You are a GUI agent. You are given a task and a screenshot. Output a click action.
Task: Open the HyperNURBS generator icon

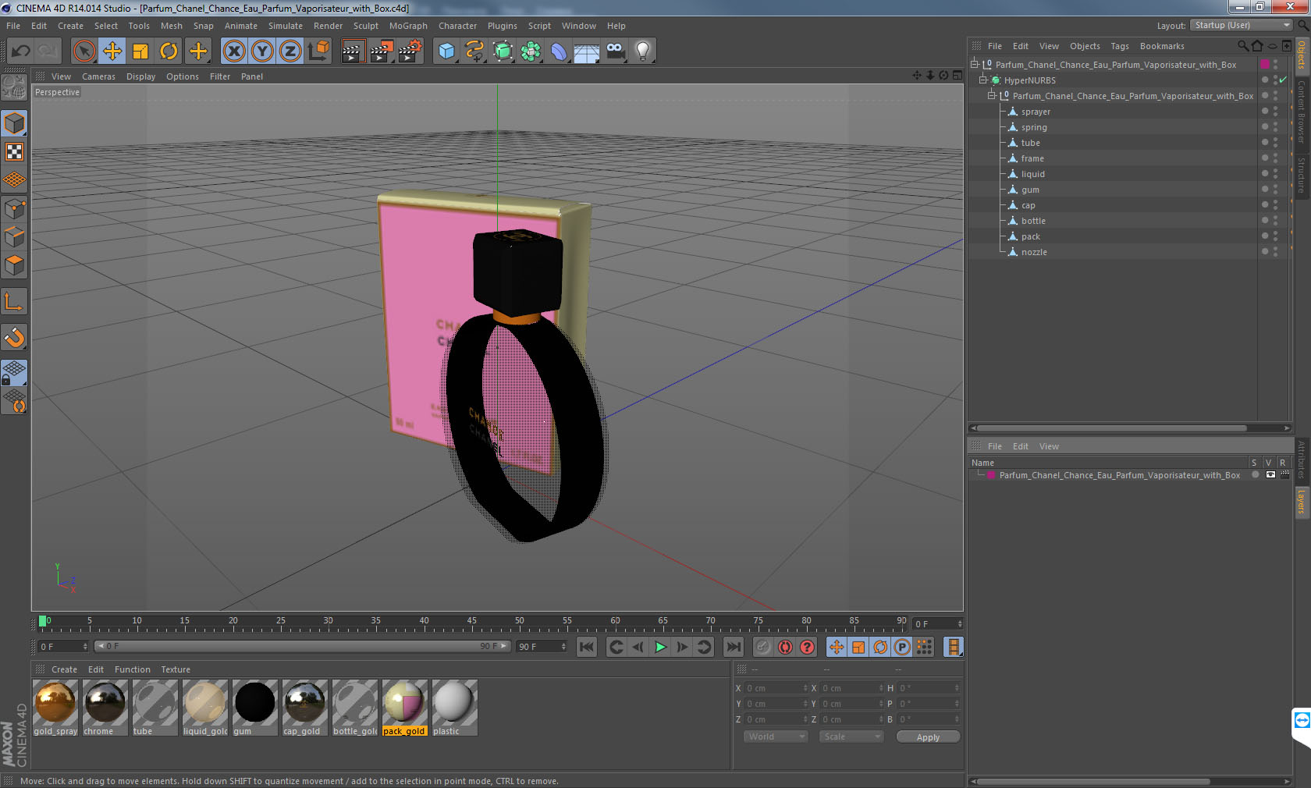tap(503, 51)
